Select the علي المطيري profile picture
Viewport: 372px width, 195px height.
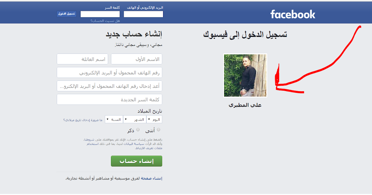click(245, 76)
